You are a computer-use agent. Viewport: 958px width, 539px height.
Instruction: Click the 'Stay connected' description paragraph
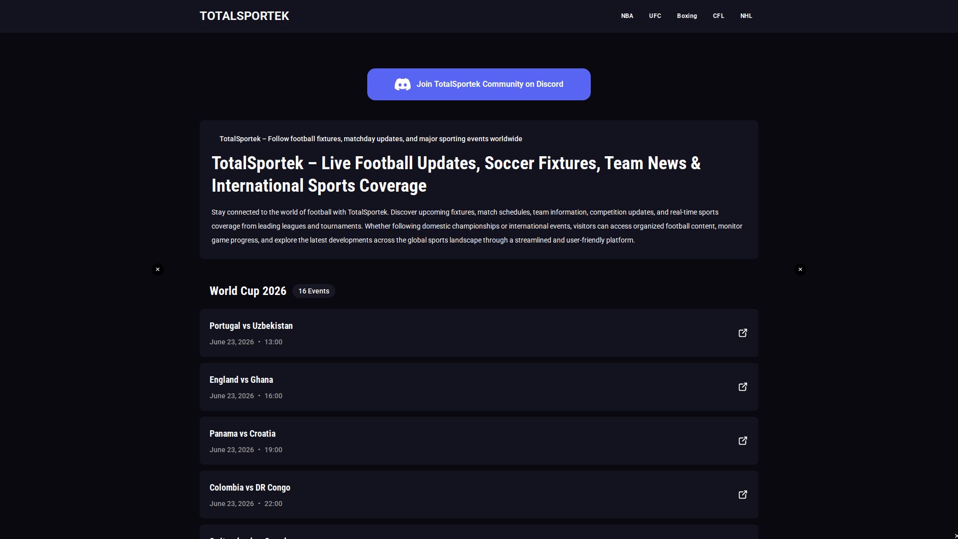click(477, 226)
